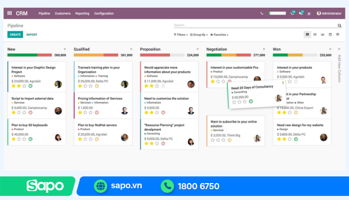Add quick record in Negotiation column
Viewport: 349px width, 200px height.
pos(264,49)
